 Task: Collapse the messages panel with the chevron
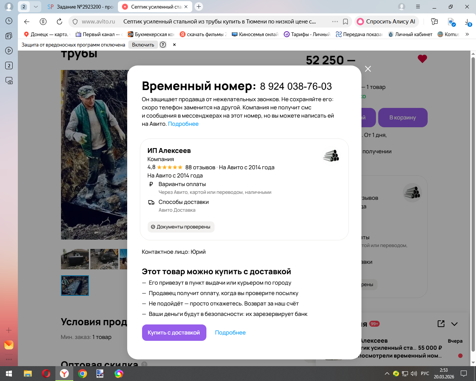pyautogui.click(x=454, y=324)
